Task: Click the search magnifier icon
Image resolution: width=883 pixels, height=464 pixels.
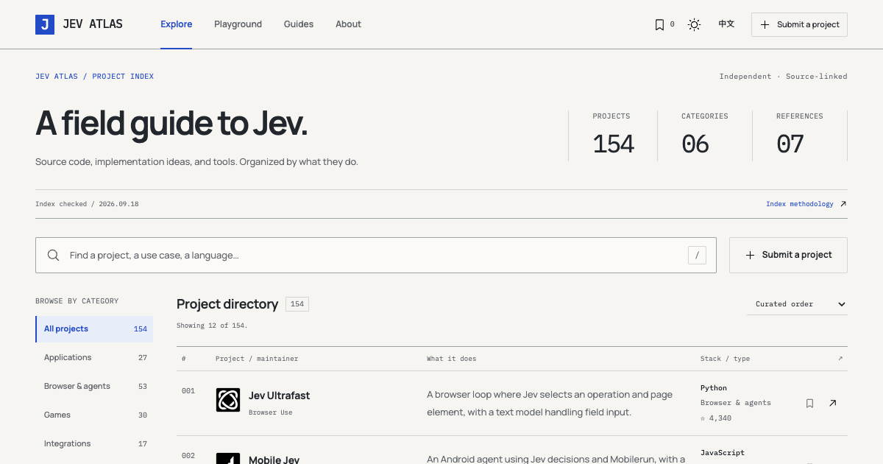Action: coord(54,255)
